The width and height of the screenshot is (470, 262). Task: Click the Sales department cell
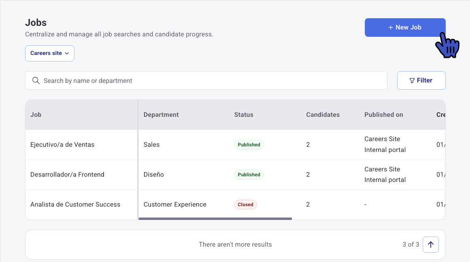pos(152,145)
